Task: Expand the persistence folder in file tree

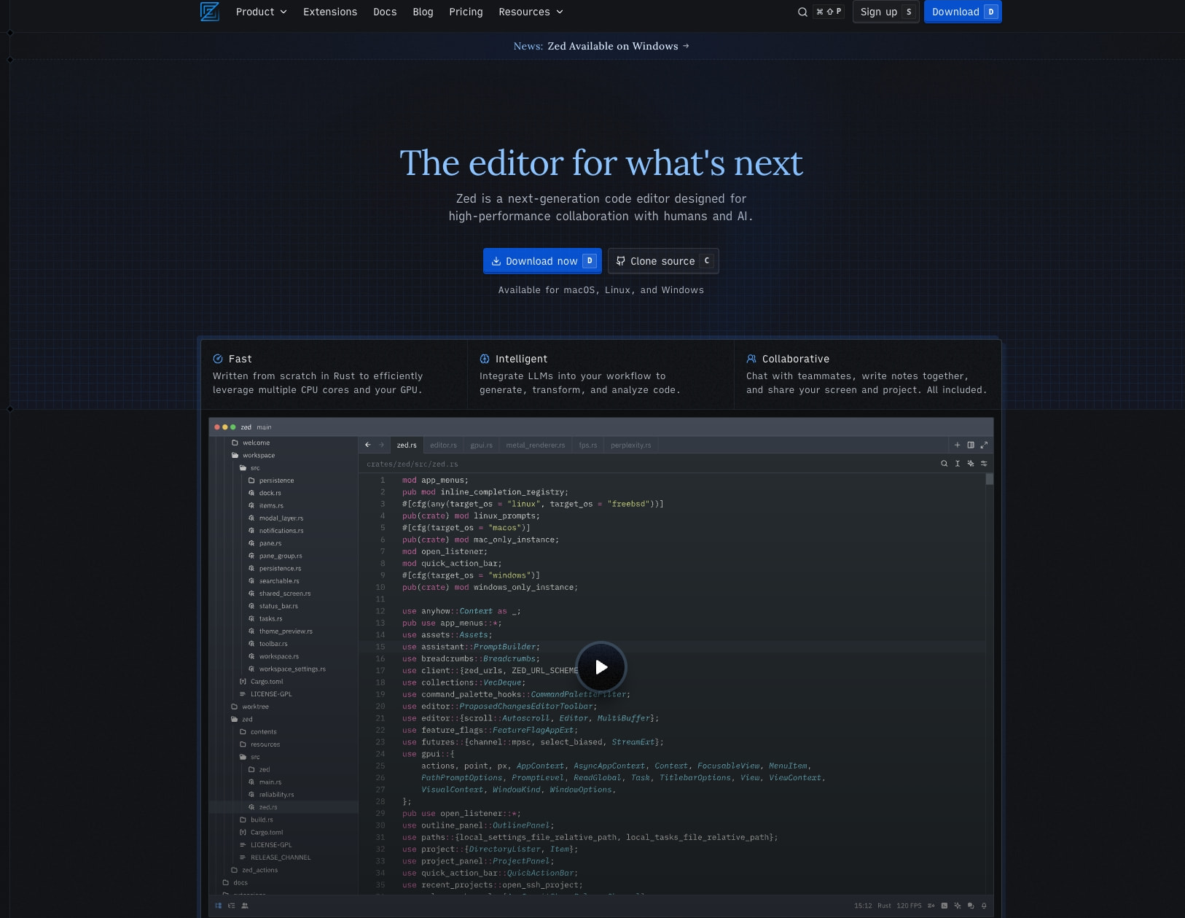Action: 271,481
